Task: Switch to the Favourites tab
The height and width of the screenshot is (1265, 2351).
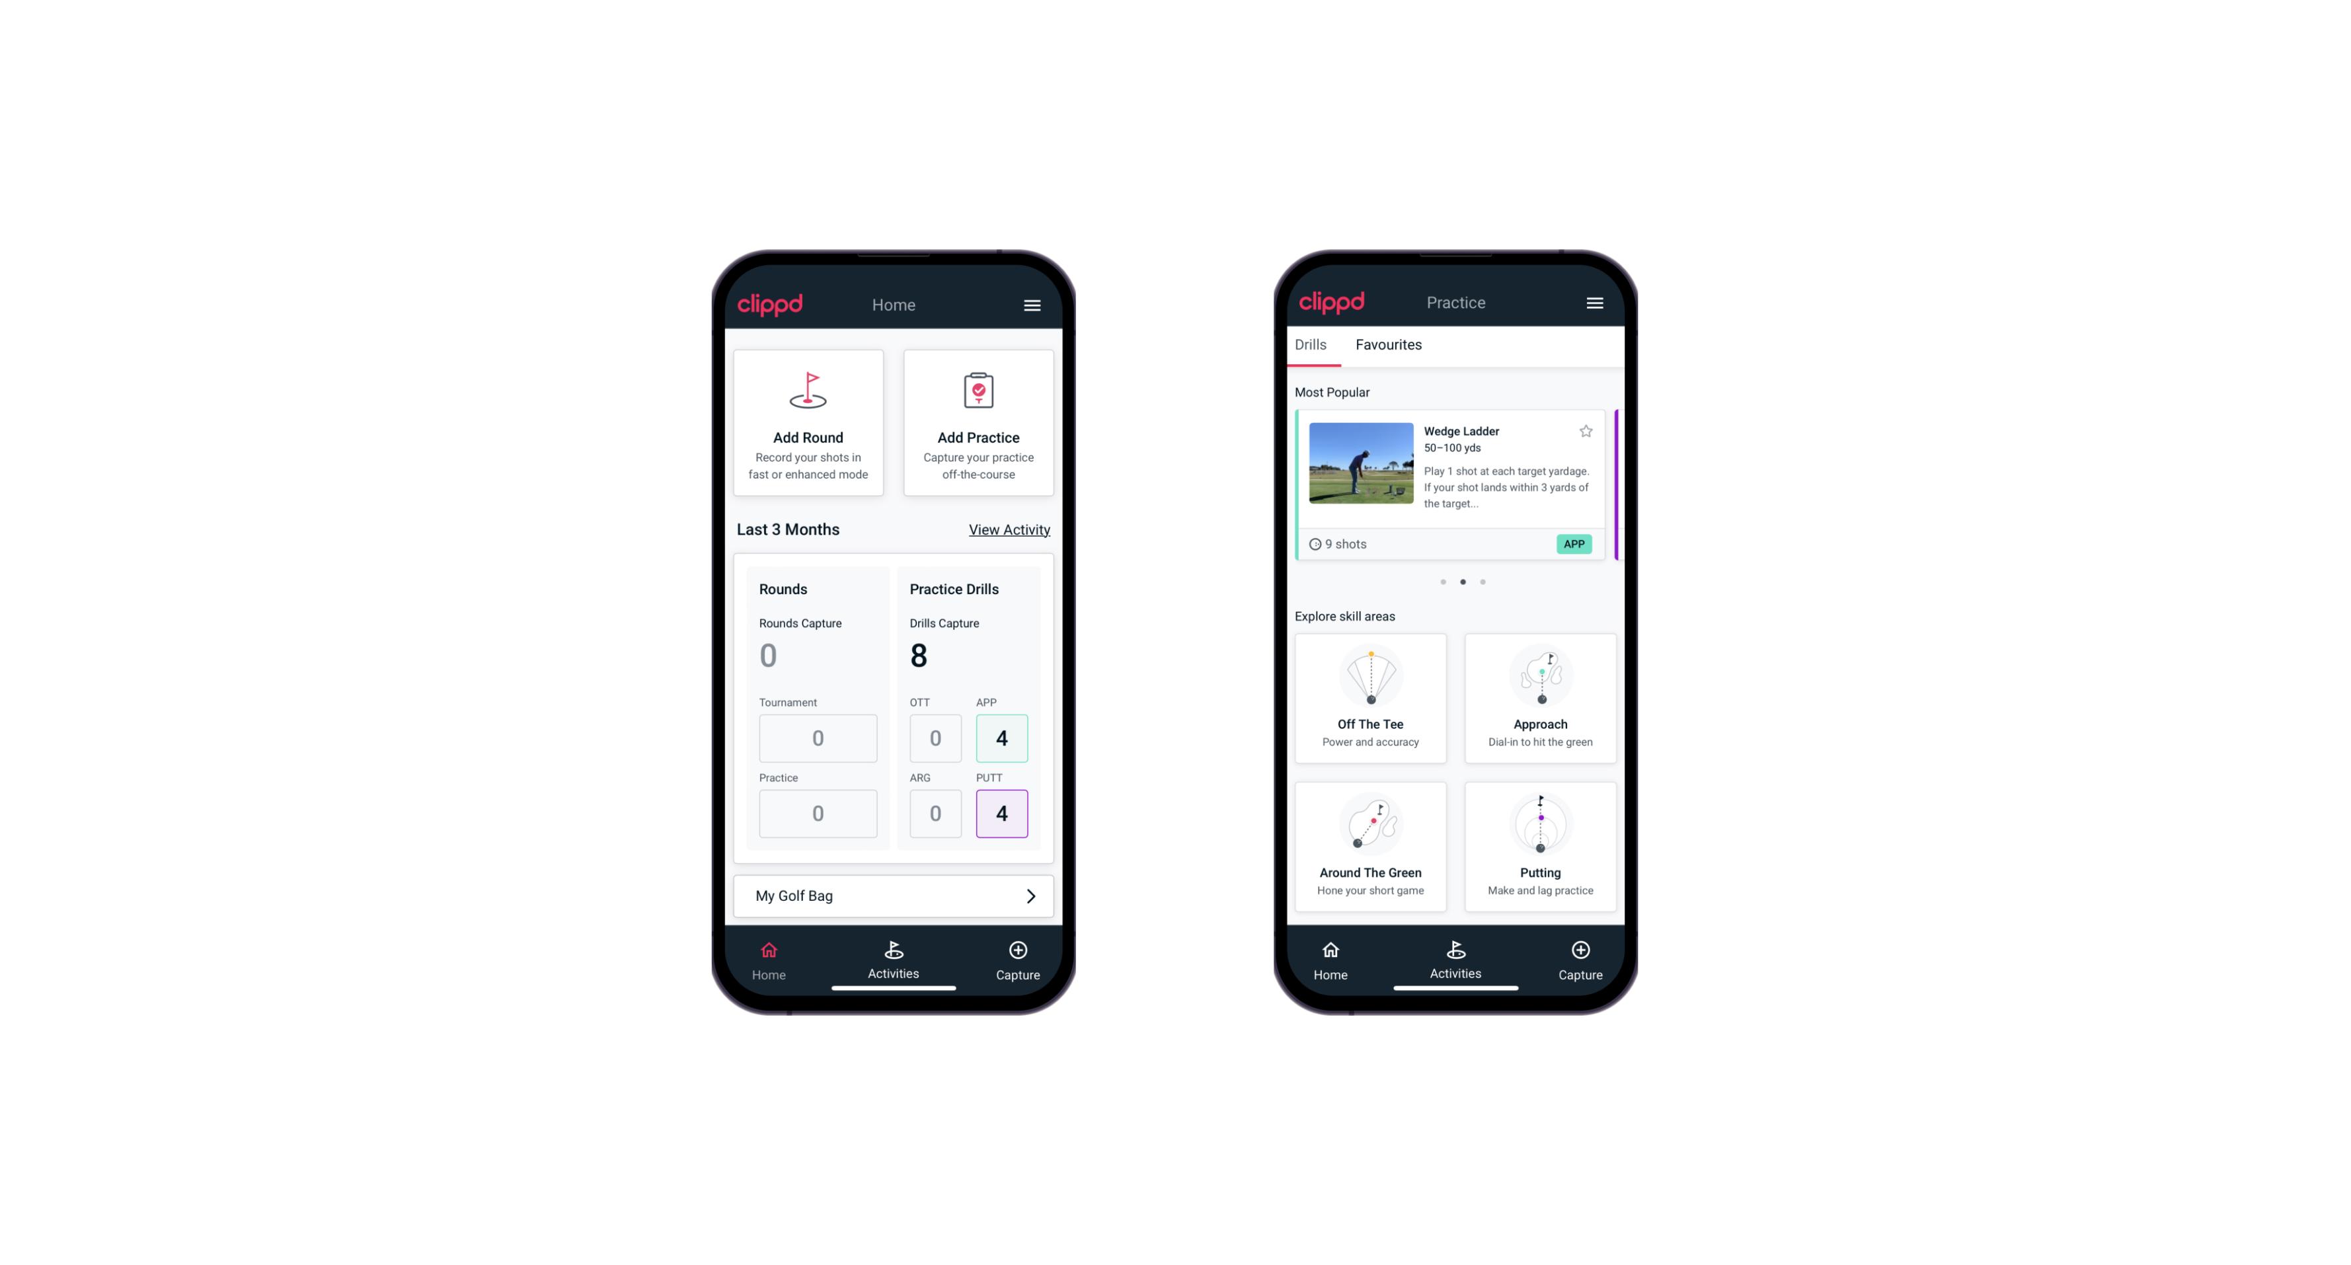Action: (1387, 344)
